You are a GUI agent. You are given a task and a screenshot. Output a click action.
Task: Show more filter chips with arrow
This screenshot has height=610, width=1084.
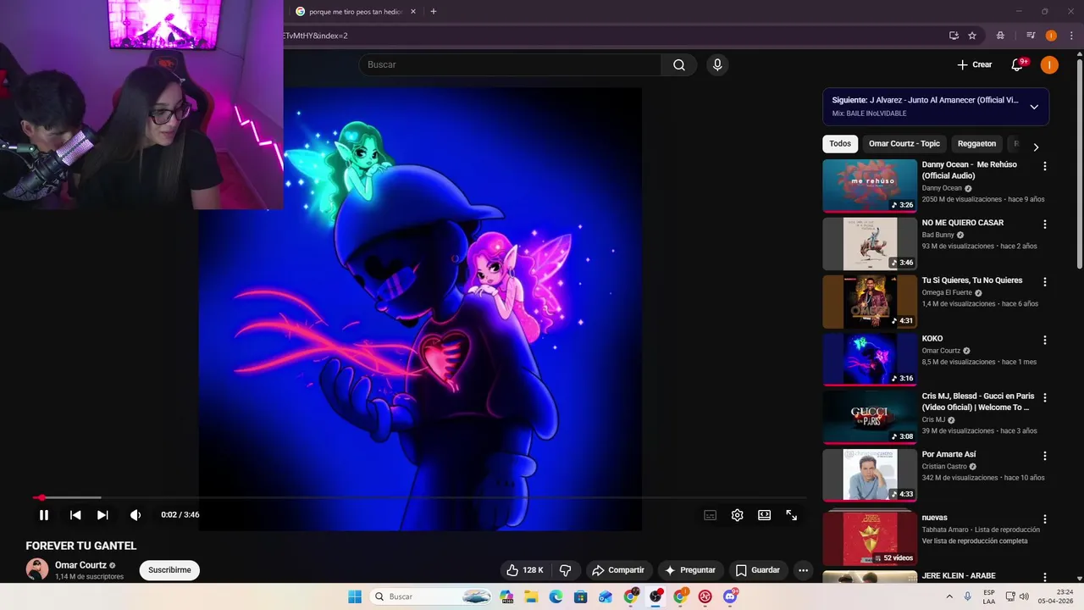[x=1036, y=147]
